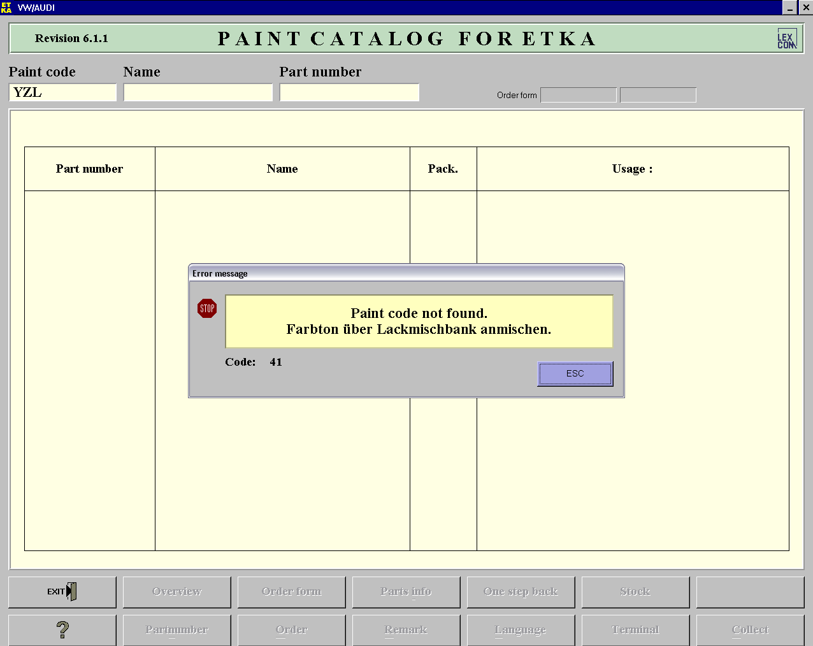Click the red STOP sign icon
The height and width of the screenshot is (646, 813).
(x=207, y=308)
